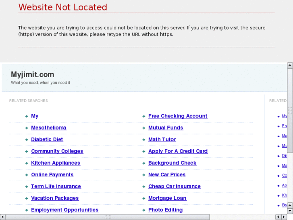Click arrow bullet beside Math Tutor
Image resolution: width=293 pixels, height=220 pixels.
point(144,140)
